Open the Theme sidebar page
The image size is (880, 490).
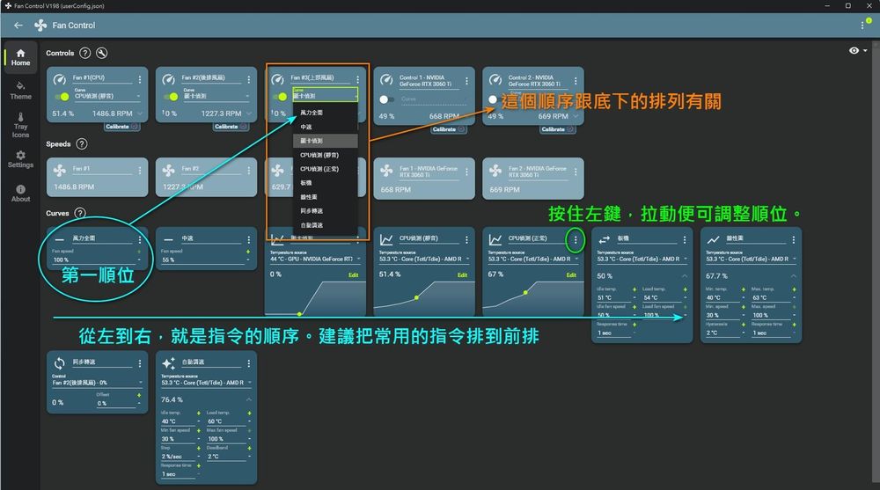(x=21, y=91)
